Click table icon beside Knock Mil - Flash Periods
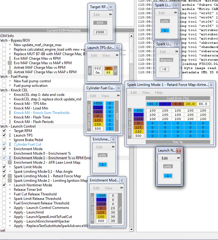Viewport: 218px width, 240px height. [10, 122]
